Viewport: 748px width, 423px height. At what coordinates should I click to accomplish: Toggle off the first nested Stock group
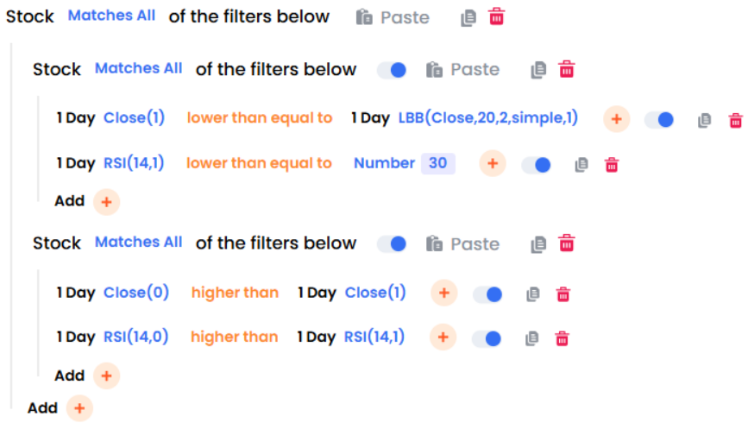point(393,70)
